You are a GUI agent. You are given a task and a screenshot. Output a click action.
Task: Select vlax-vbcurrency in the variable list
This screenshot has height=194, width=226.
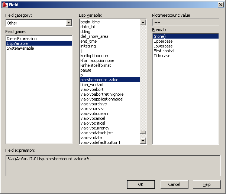110,128
